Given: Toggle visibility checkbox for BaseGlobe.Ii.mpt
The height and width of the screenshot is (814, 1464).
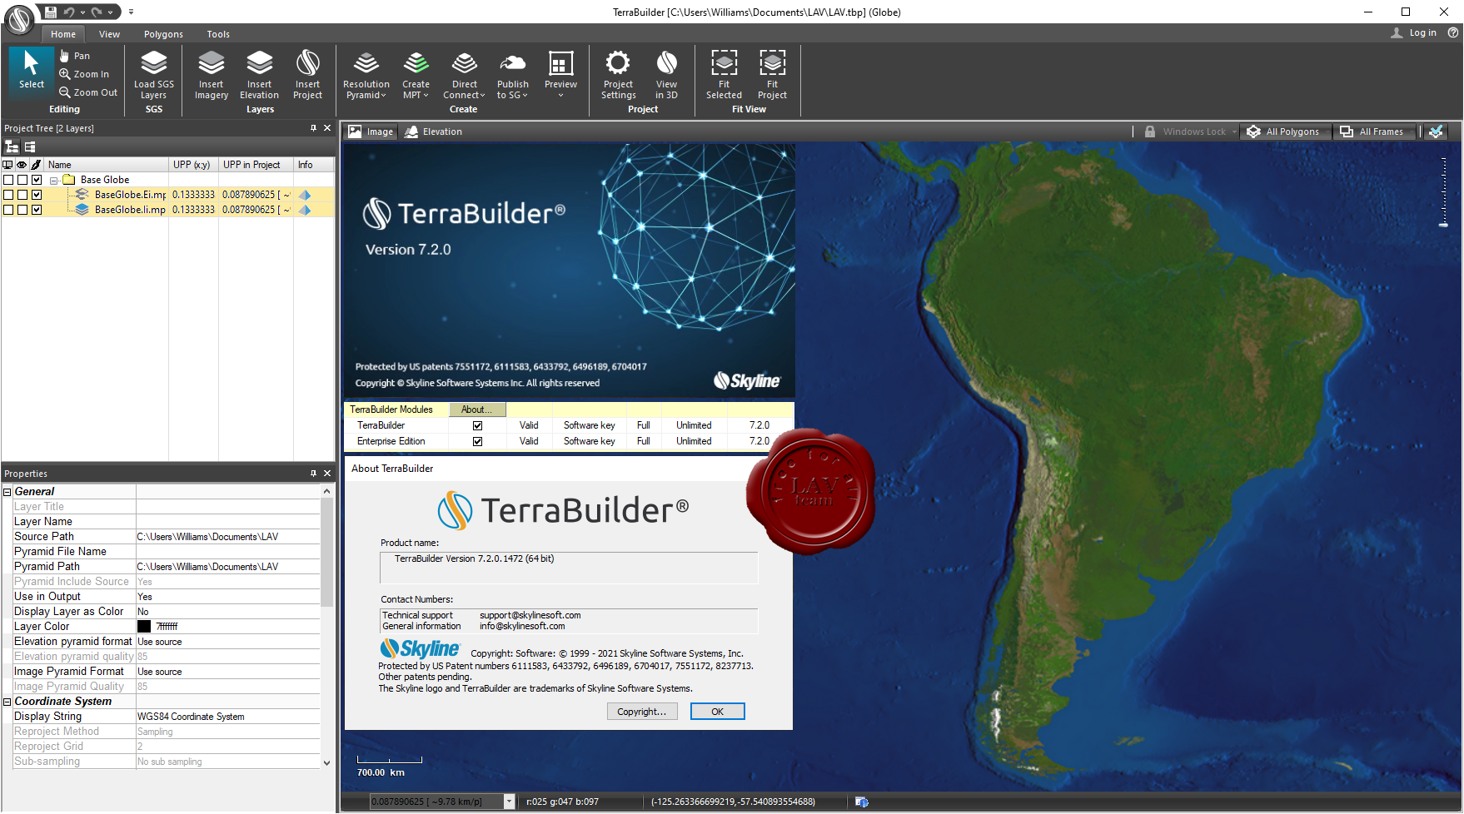Looking at the screenshot, I should (22, 210).
